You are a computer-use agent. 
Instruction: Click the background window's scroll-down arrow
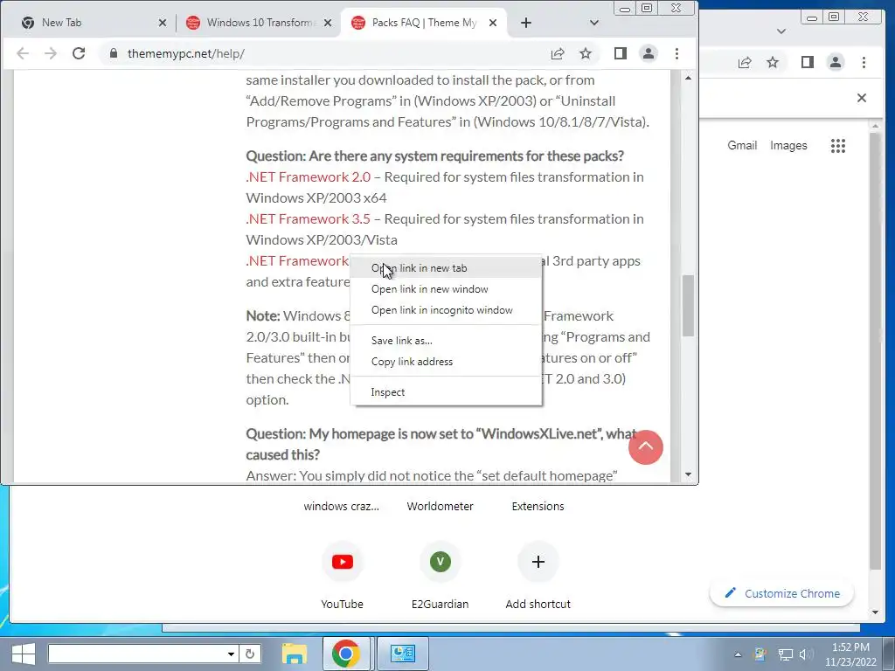[875, 612]
